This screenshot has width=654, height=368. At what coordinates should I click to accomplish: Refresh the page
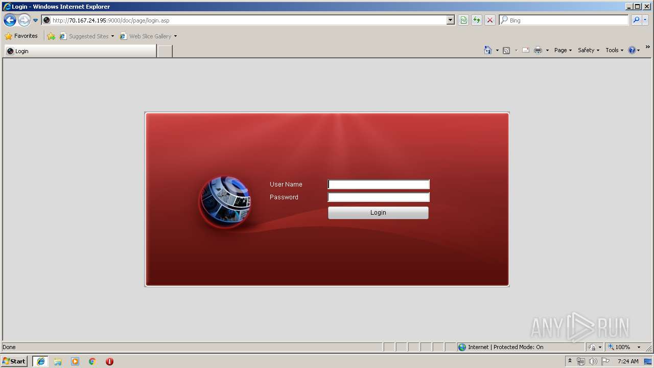pyautogui.click(x=477, y=20)
